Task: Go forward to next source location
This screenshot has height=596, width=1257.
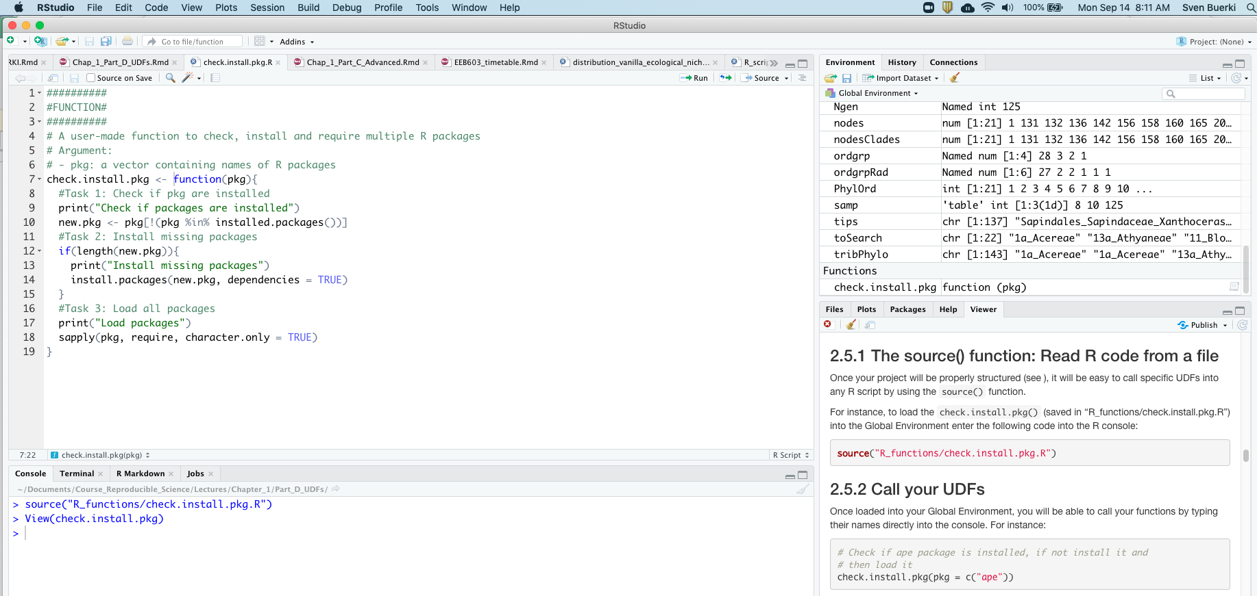Action: (33, 78)
